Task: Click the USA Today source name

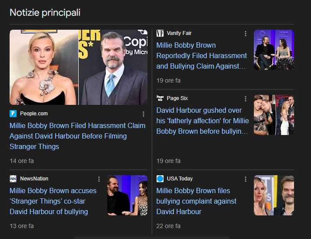Action: pyautogui.click(x=180, y=179)
